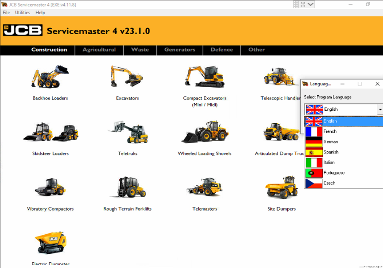This screenshot has height=268, width=383.
Task: Open Compact Excavators (Mini / Midi) icon
Action: coord(205,77)
